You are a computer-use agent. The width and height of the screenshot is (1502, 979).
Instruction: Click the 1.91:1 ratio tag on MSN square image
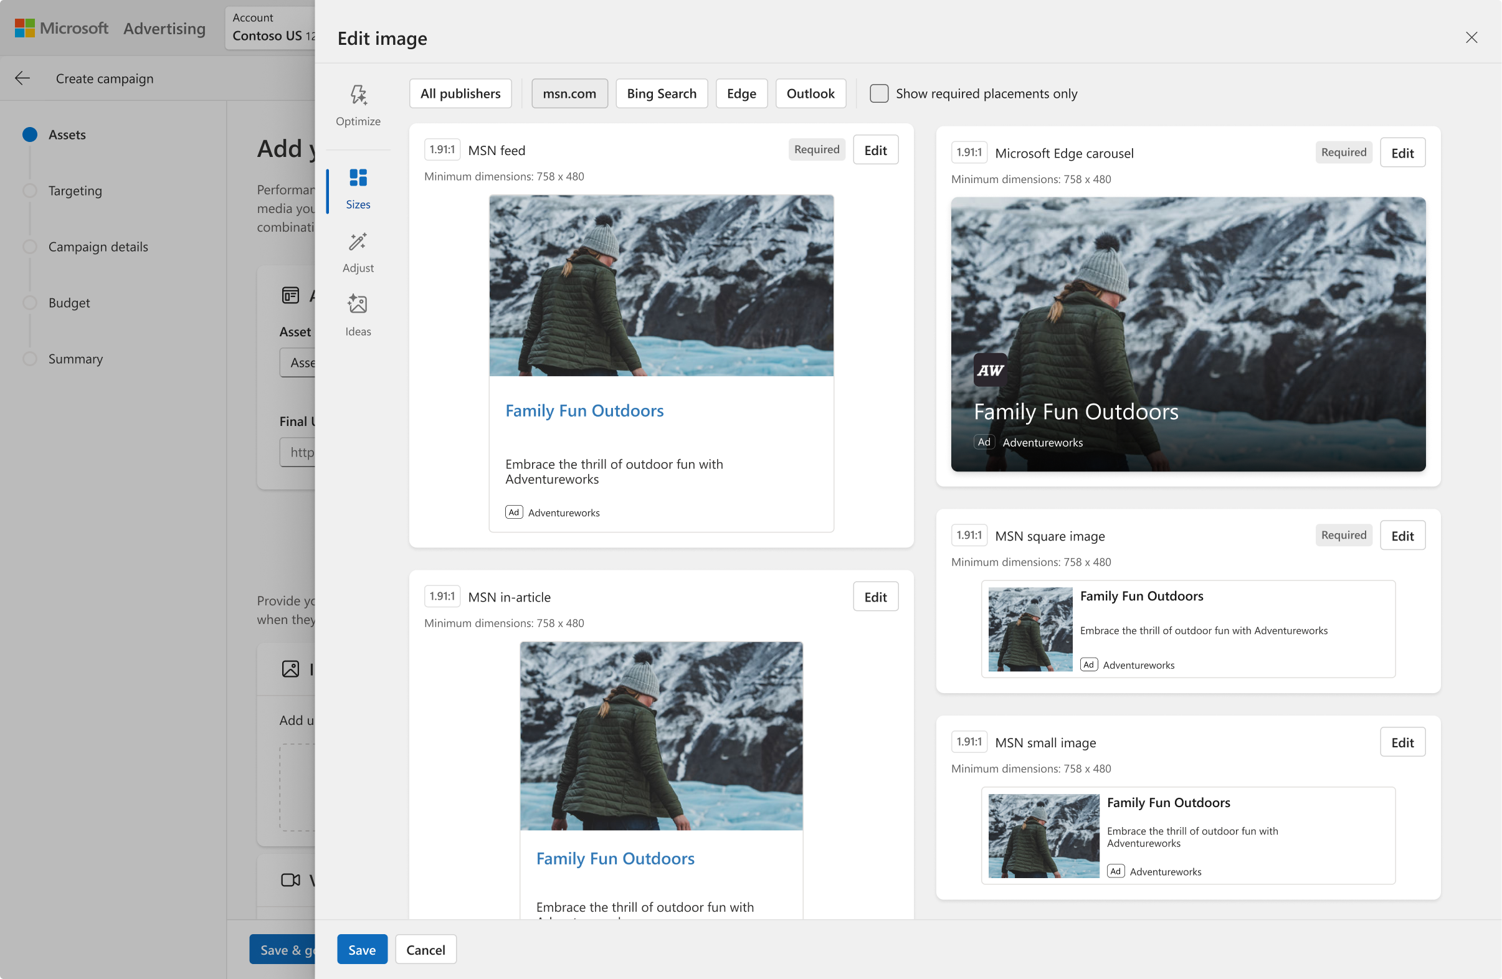click(x=969, y=535)
